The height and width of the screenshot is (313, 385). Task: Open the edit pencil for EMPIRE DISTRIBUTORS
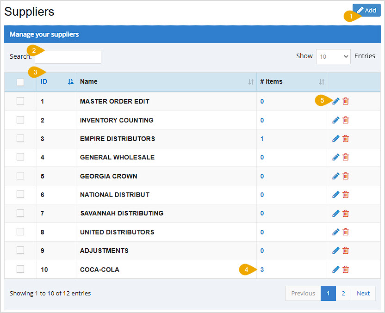tap(335, 138)
